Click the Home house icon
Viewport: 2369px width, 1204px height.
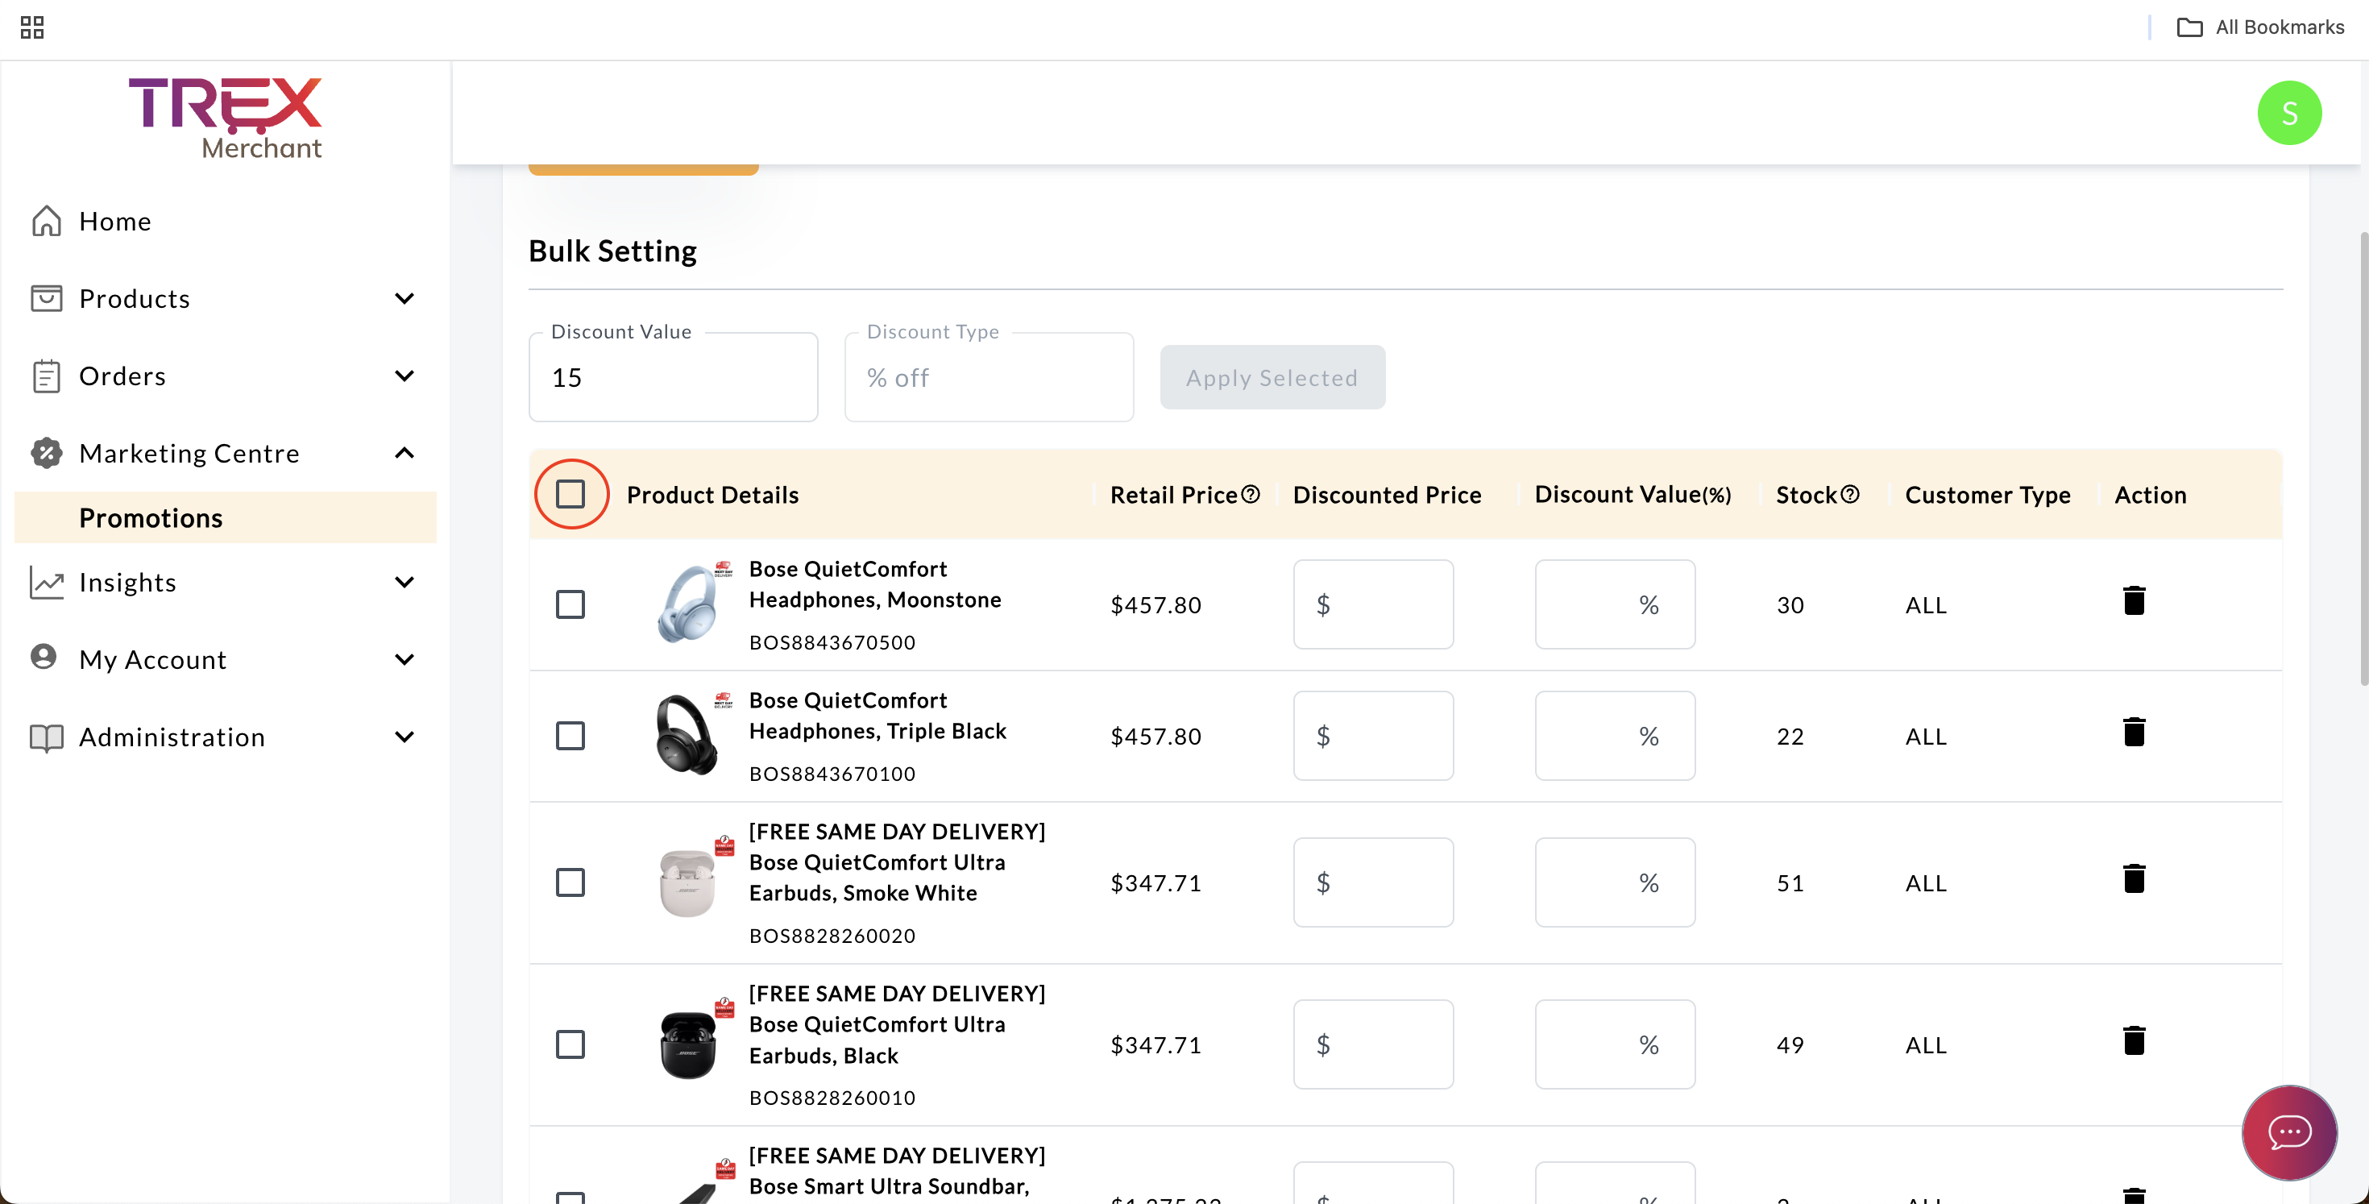pos(46,221)
